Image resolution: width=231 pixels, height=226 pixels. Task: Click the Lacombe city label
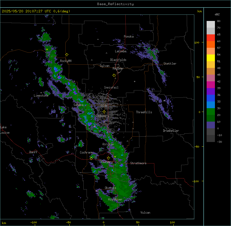click(121, 51)
